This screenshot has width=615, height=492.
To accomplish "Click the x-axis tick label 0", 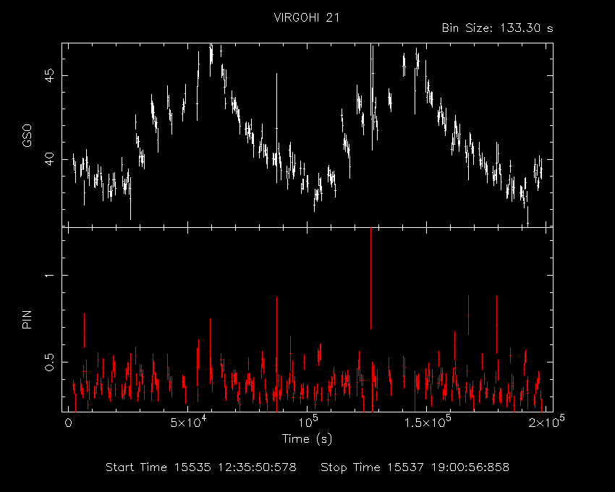I will click(68, 423).
